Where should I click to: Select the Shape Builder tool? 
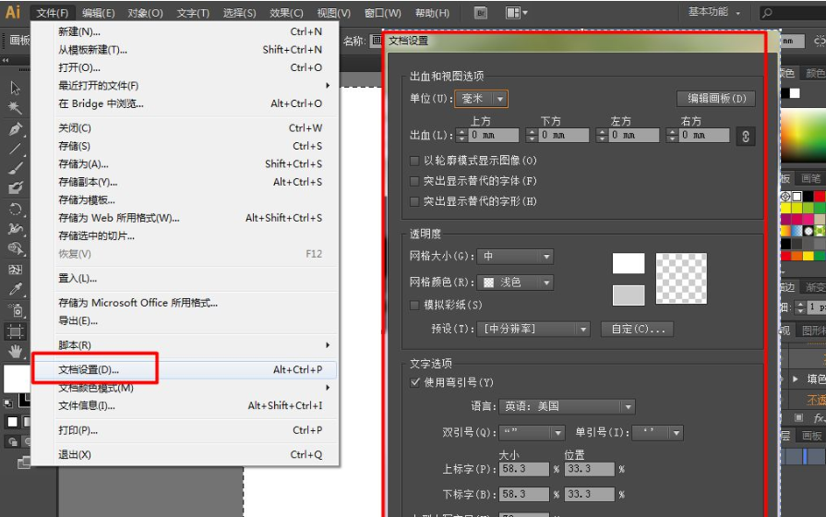(15, 248)
